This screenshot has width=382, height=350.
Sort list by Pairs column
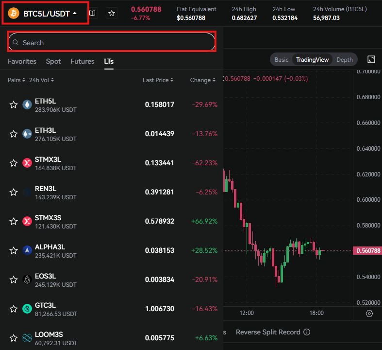point(17,80)
